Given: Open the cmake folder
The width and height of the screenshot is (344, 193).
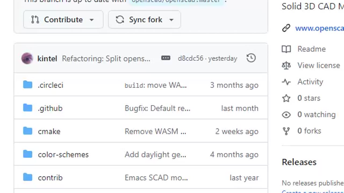Looking at the screenshot, I should (49, 131).
